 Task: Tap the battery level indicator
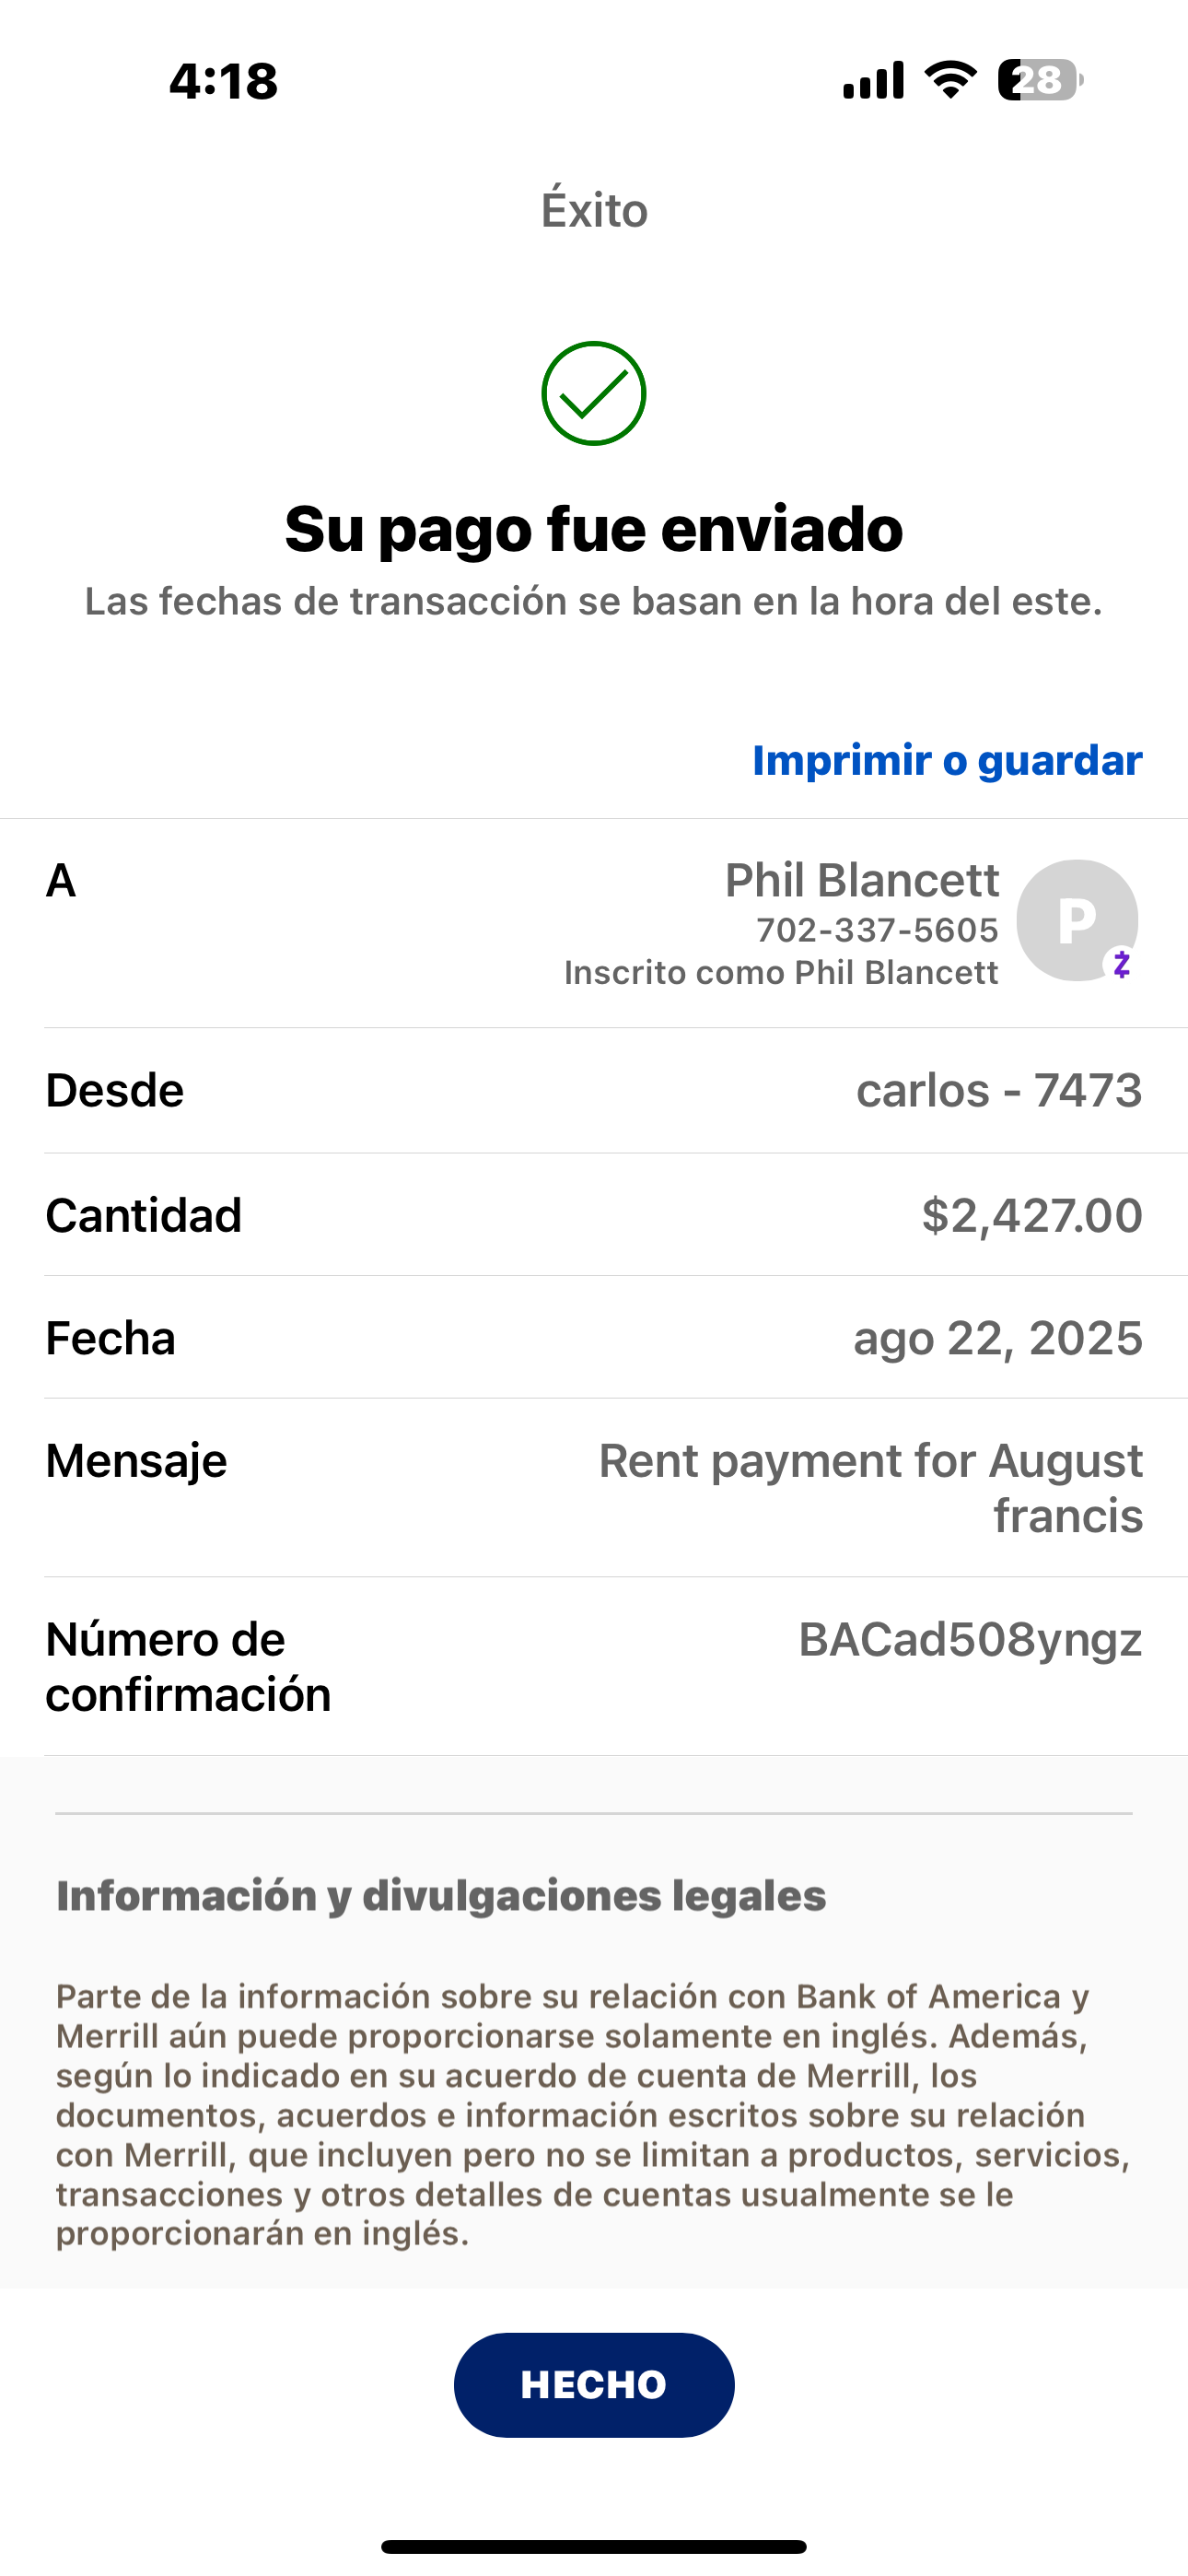tap(1040, 80)
